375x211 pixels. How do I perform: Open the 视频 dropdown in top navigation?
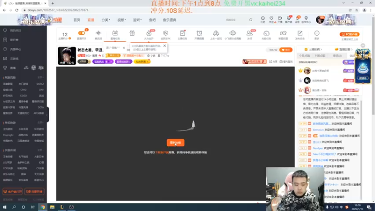[x=121, y=20]
